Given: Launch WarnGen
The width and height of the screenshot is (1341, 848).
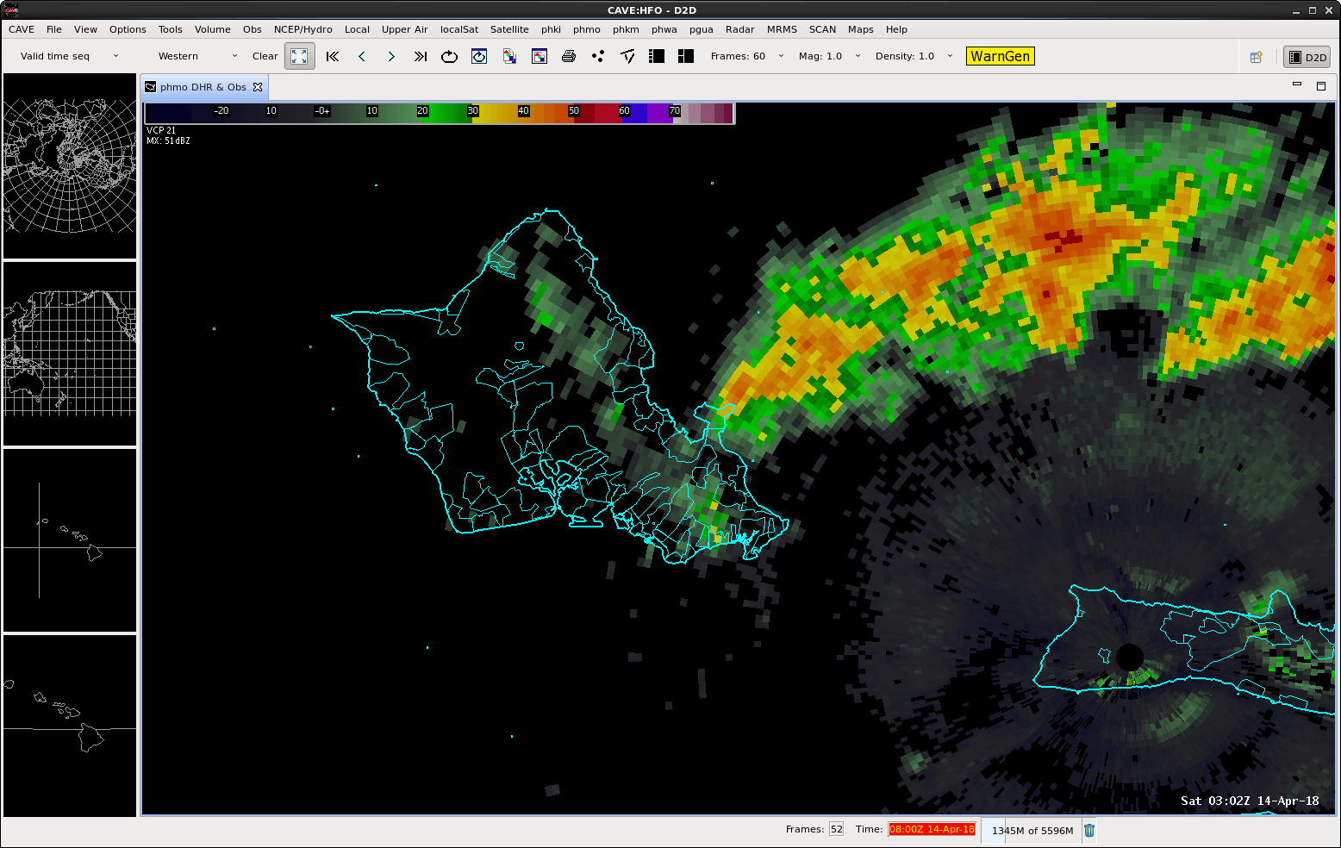Looking at the screenshot, I should [1000, 56].
